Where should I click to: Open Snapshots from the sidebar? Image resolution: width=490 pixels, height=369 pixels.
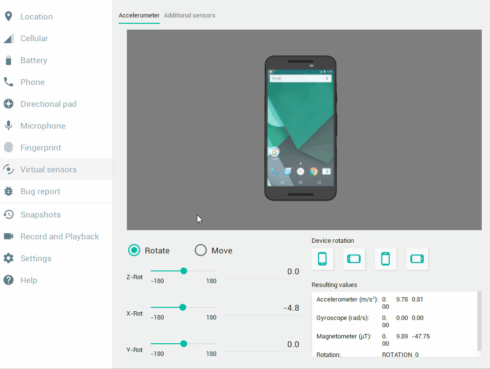[40, 215]
